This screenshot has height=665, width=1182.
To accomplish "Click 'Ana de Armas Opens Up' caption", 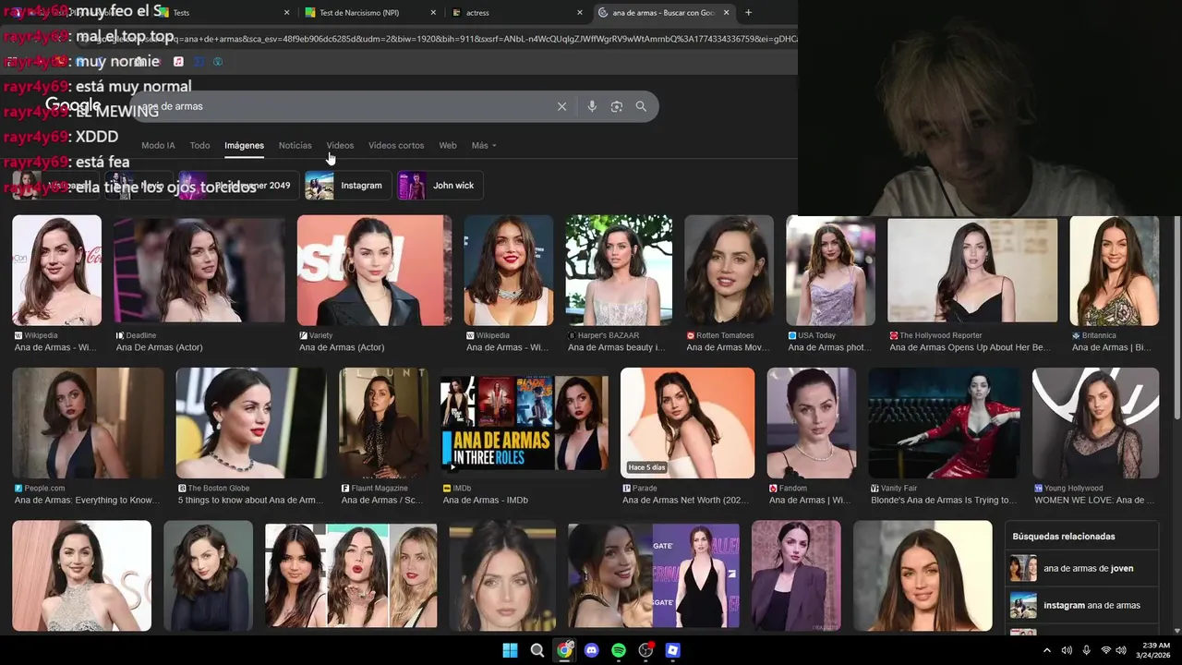I will (x=970, y=347).
